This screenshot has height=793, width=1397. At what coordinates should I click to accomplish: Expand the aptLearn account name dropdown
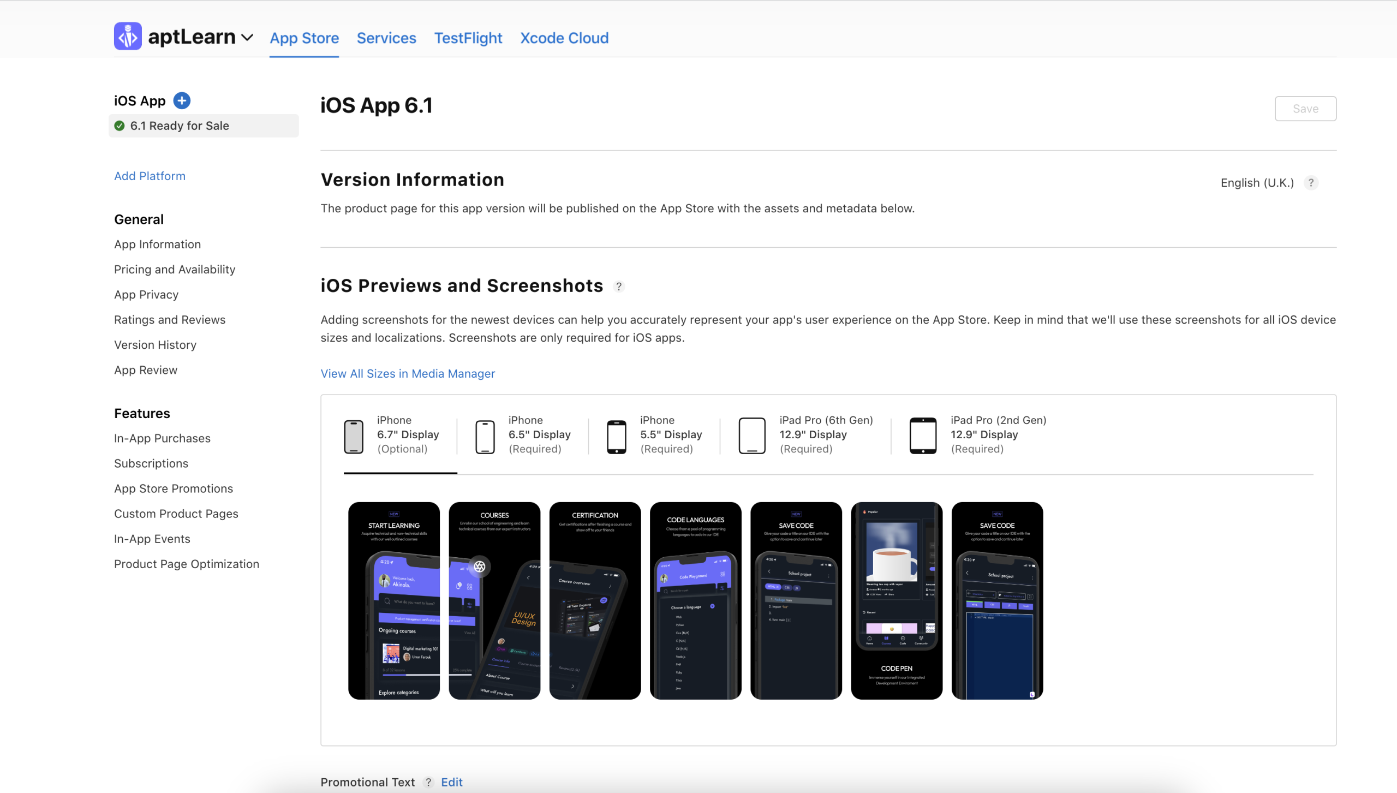(x=248, y=38)
